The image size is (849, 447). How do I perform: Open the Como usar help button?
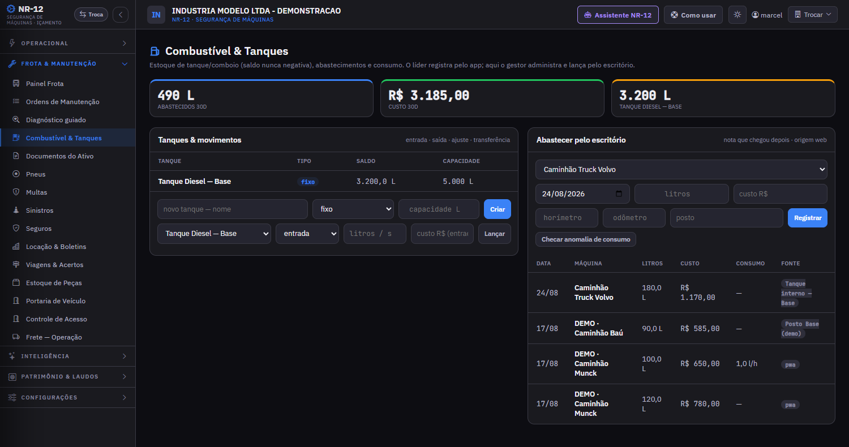click(x=693, y=15)
